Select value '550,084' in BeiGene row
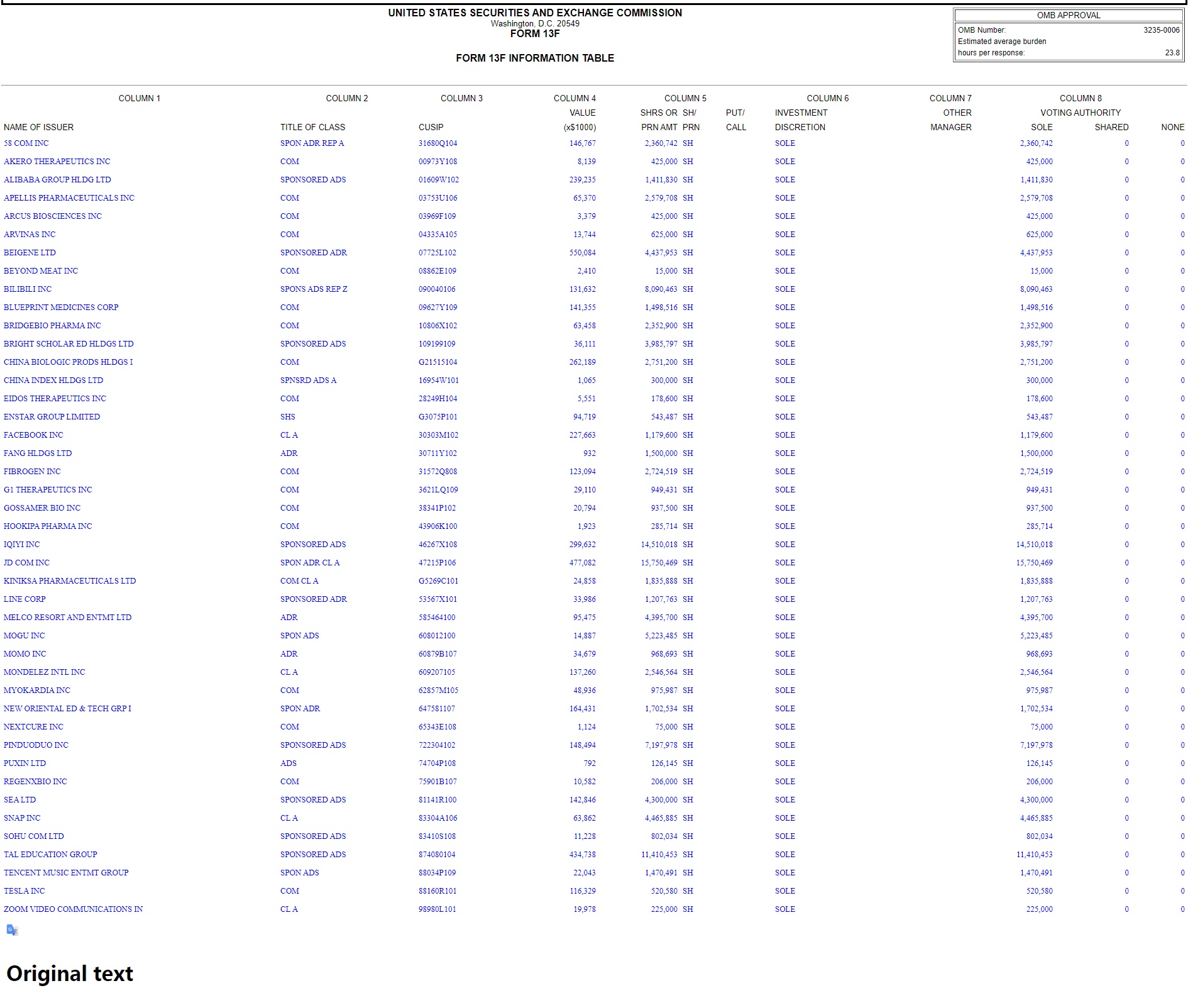The image size is (1188, 993). pos(583,253)
